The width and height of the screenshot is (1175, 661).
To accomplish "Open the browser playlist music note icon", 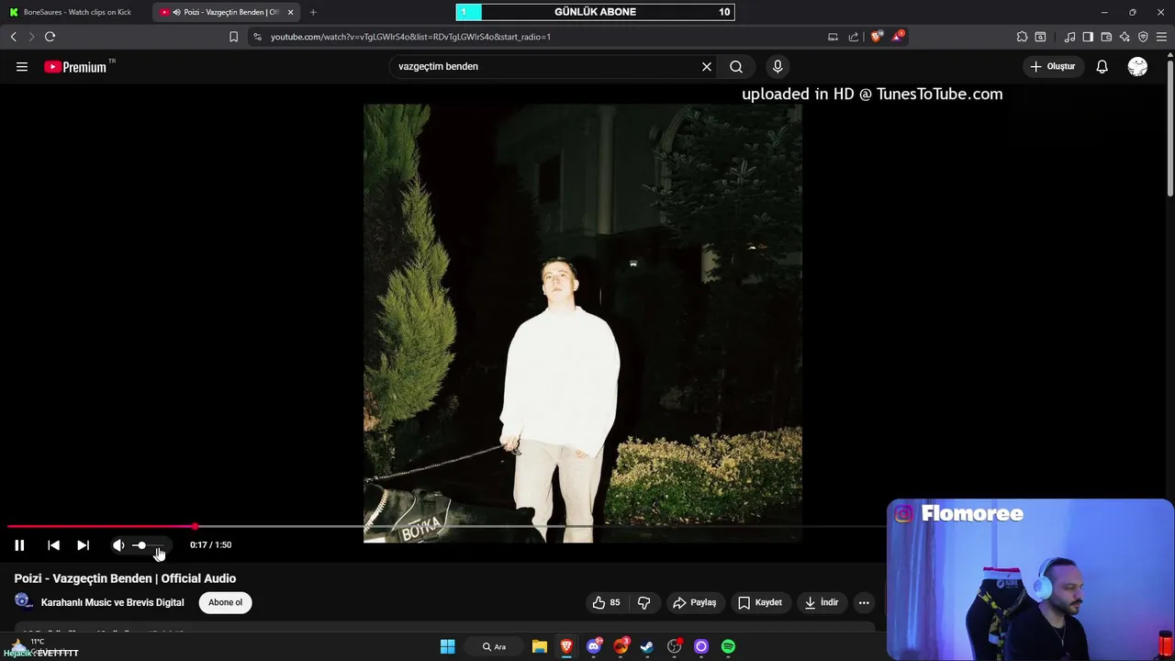I will point(1069,37).
